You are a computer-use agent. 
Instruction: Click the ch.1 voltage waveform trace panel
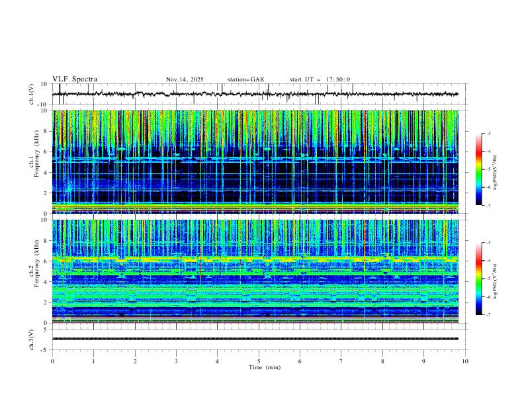[260, 94]
